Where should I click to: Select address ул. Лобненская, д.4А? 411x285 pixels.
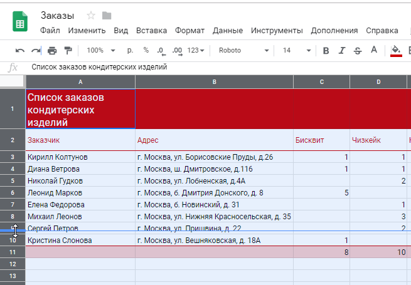tap(214, 181)
